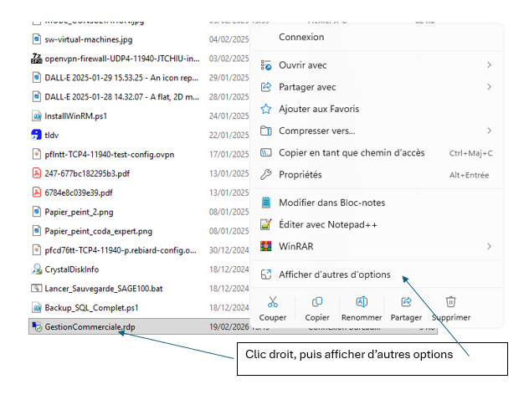Click the Partager icon in bottom bar
This screenshot has width=529, height=400.
click(406, 302)
